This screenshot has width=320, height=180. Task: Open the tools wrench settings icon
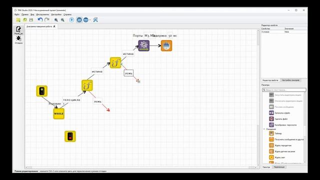(x=95, y=20)
